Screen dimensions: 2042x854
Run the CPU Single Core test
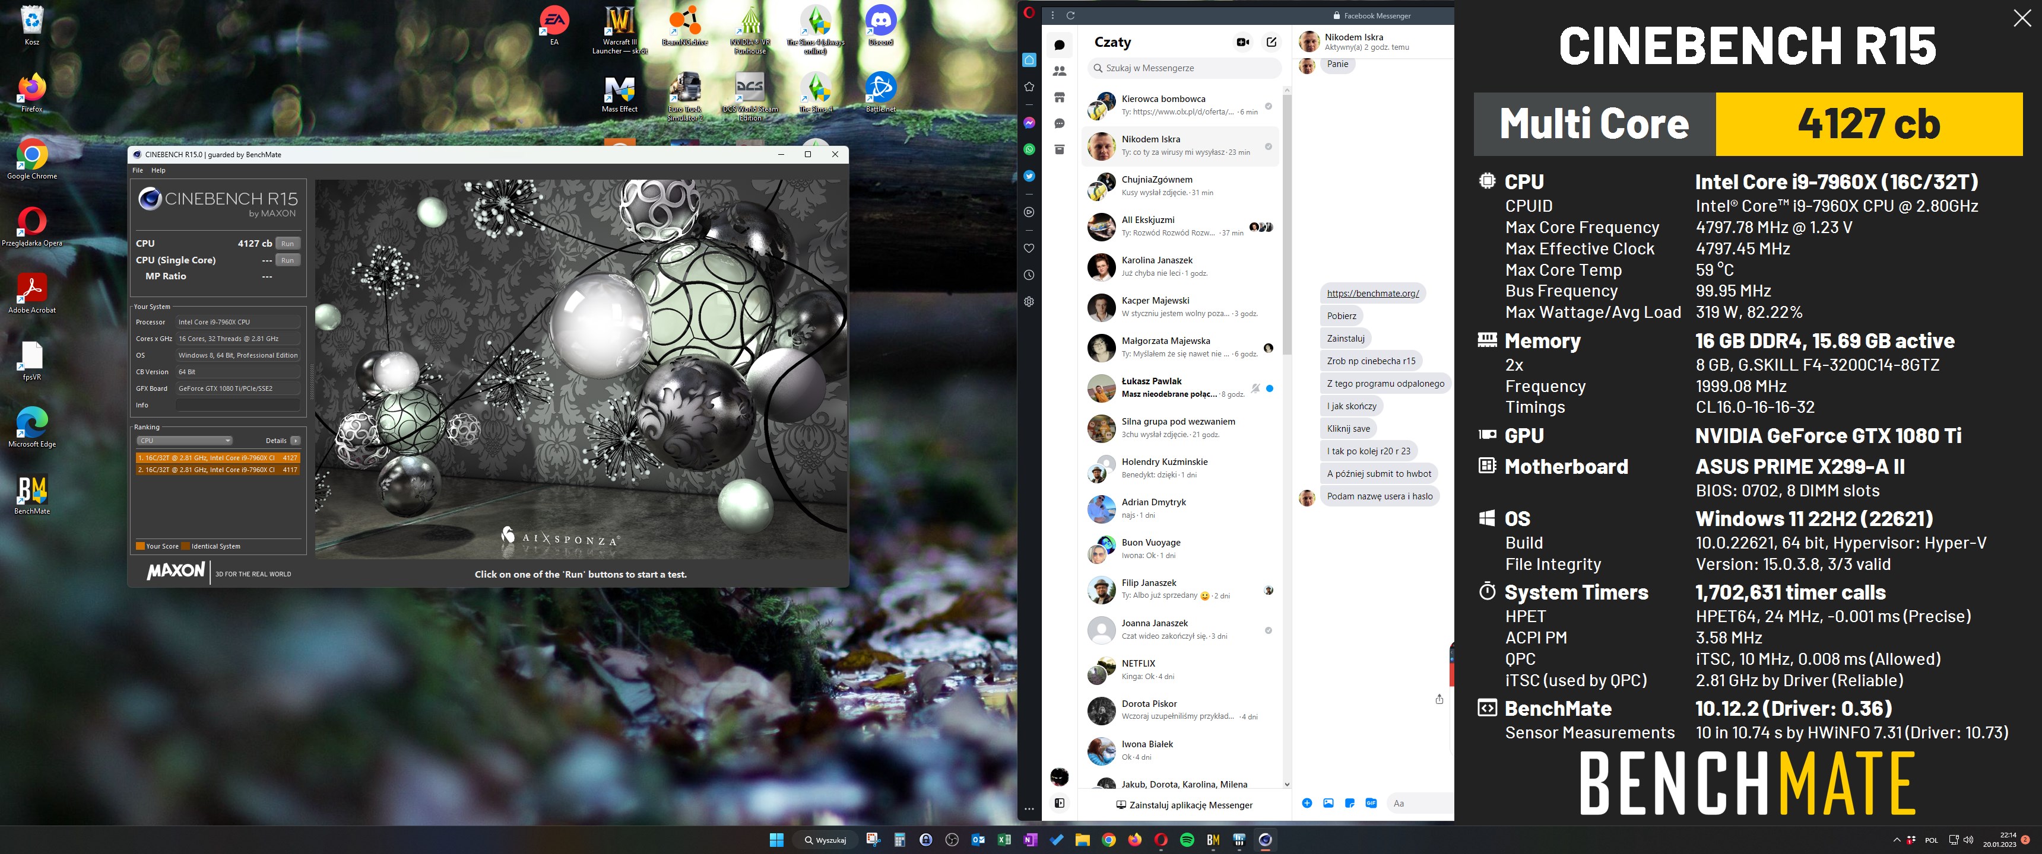point(288,260)
